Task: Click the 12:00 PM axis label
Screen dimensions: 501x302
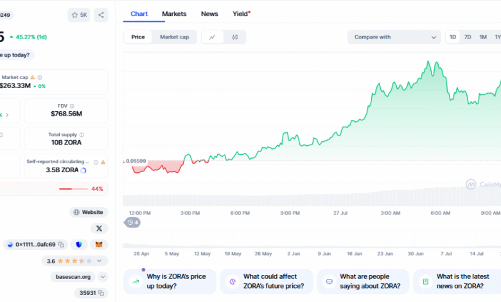Action: click(x=140, y=213)
